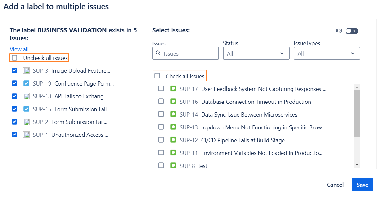
Task: Click the green issue icon beside SUP-17
Action: (173, 89)
